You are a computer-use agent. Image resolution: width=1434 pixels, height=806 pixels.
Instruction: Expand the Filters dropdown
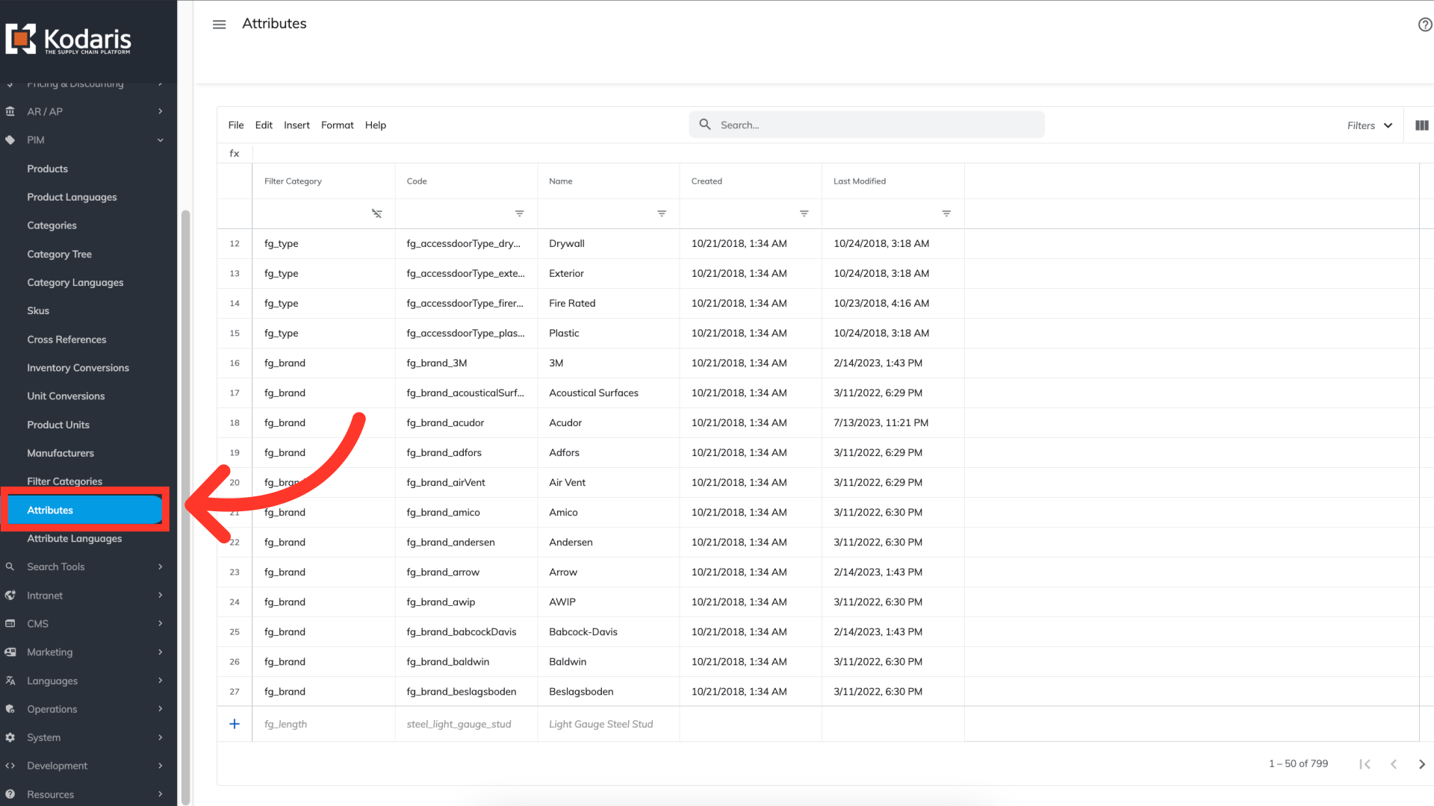point(1369,125)
